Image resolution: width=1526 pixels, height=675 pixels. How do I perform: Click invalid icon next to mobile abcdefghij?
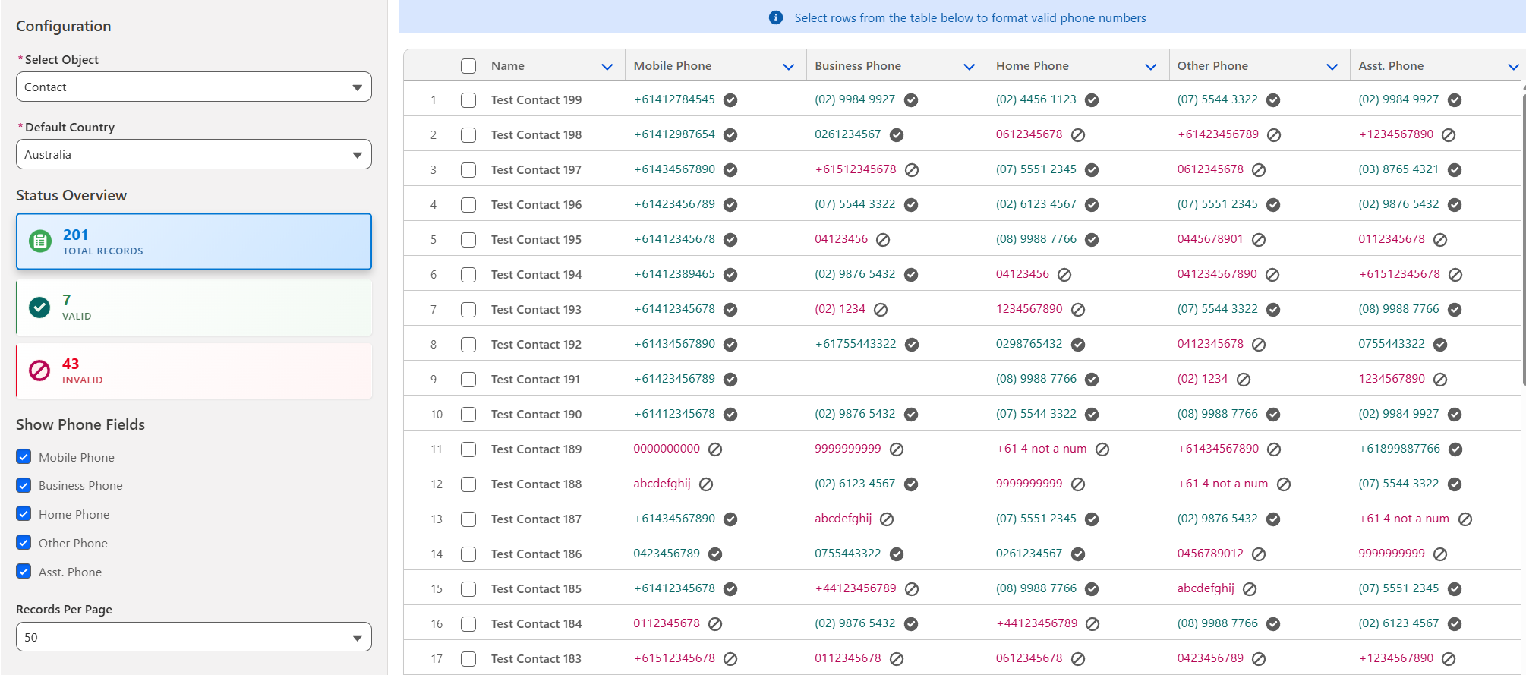point(706,484)
